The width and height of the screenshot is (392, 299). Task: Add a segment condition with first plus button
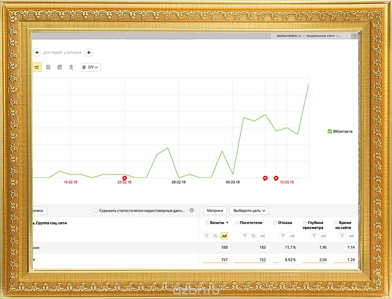(37, 52)
